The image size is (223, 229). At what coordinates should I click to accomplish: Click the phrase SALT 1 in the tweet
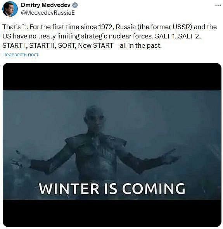(164, 36)
